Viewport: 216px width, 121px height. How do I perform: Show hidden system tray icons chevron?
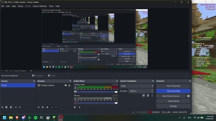(x=180, y=118)
